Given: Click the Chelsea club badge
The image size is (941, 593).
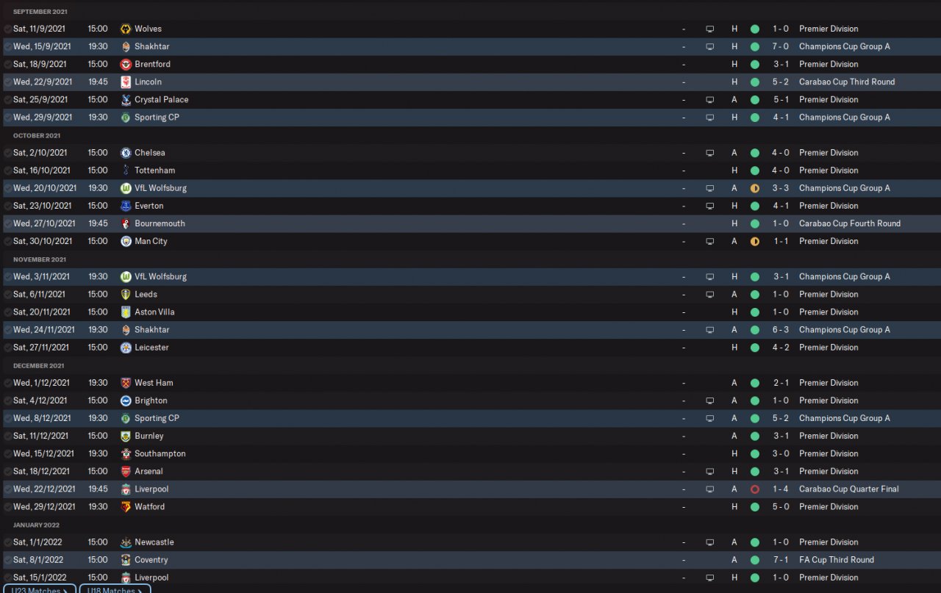Looking at the screenshot, I should click(x=126, y=153).
